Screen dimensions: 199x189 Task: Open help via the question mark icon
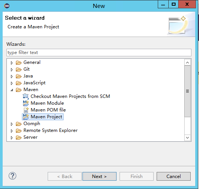pyautogui.click(x=12, y=176)
